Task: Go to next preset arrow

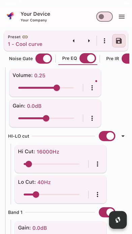Action: (89, 41)
